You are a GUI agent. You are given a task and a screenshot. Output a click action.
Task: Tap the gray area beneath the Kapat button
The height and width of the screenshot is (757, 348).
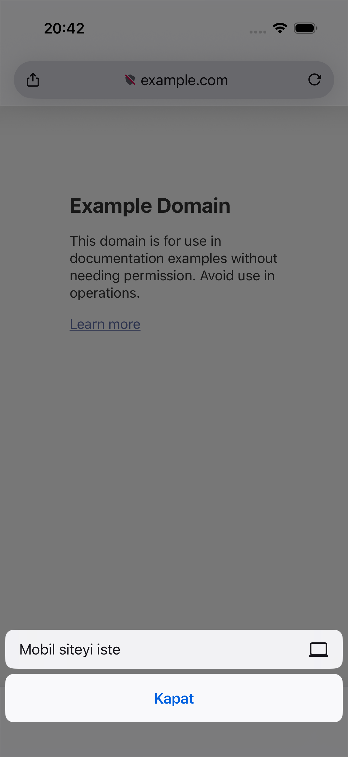[x=174, y=739]
